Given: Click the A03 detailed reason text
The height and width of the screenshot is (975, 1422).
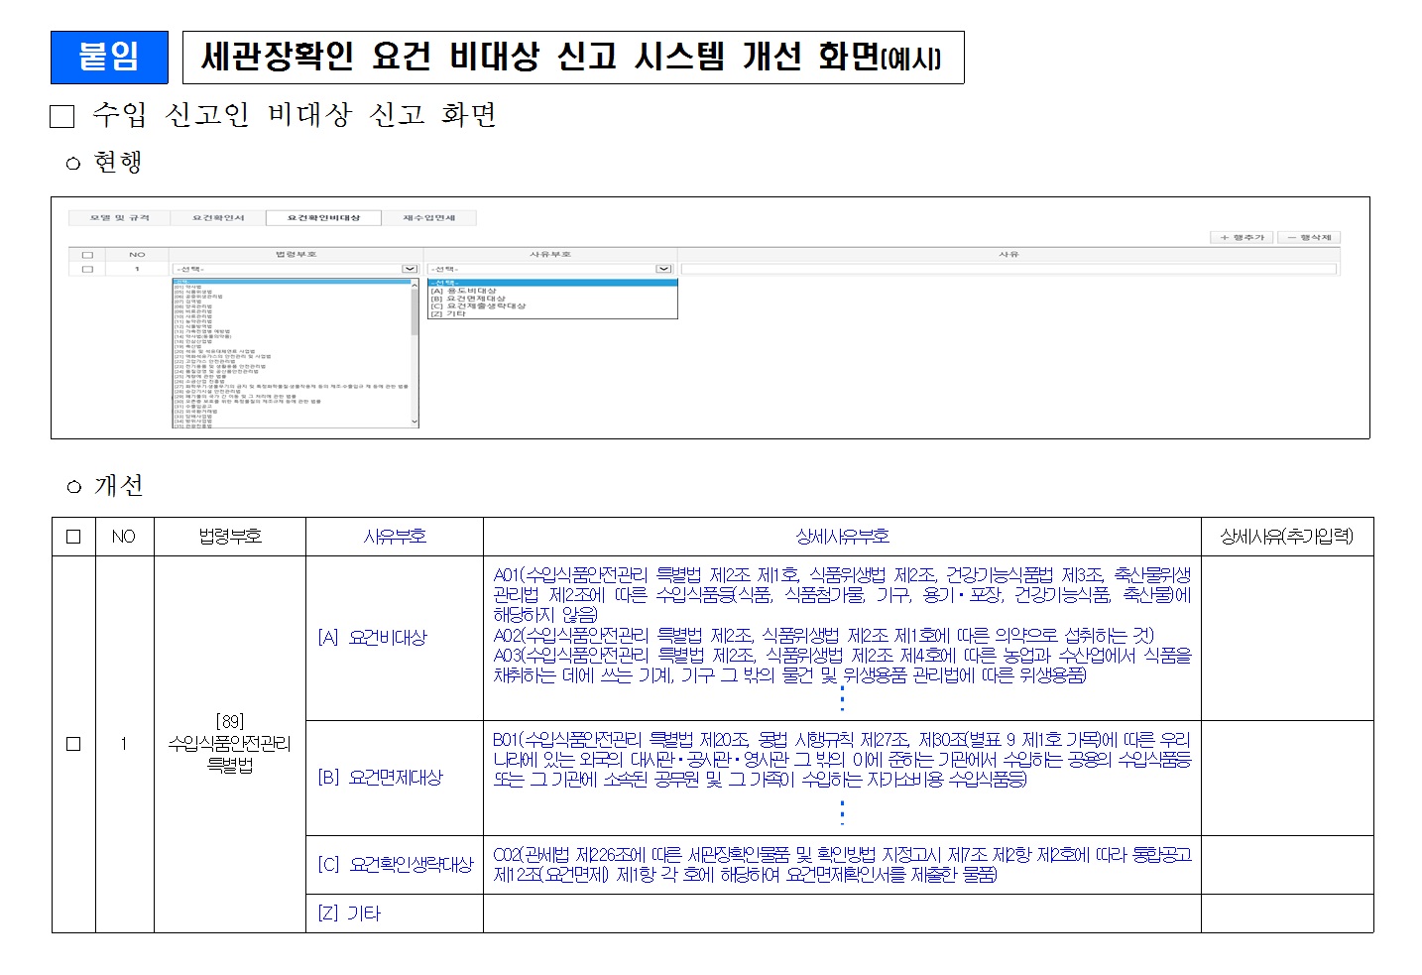Looking at the screenshot, I should pyautogui.click(x=842, y=666).
